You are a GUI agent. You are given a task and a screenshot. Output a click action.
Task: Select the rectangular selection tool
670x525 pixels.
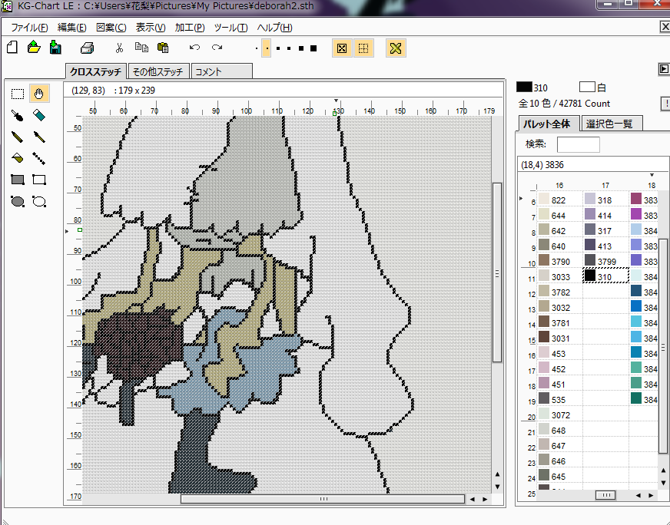click(18, 94)
